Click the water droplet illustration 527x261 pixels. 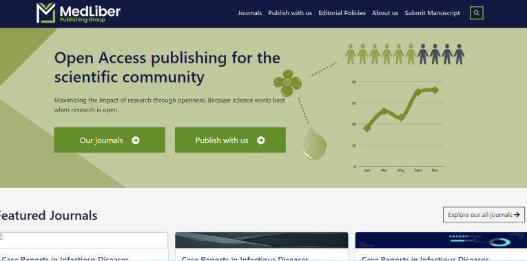click(314, 144)
